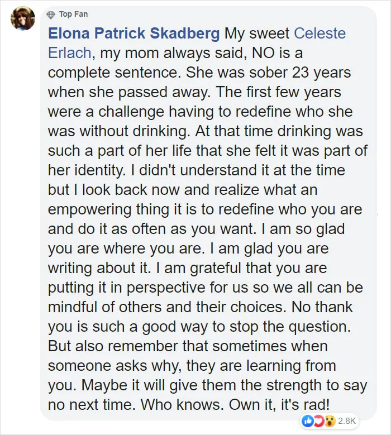Click the Top Fan label text

click(73, 14)
